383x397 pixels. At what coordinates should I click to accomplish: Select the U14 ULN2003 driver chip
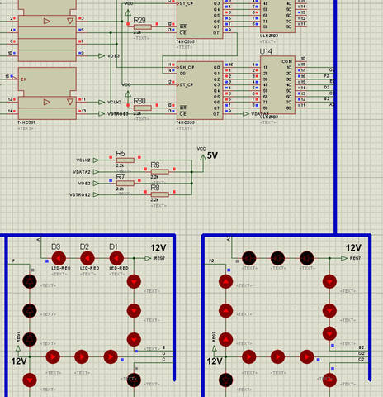coord(277,85)
